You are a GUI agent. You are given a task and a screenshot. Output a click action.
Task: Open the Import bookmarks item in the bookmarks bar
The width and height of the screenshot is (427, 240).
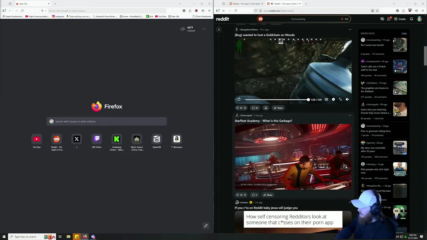[13, 16]
